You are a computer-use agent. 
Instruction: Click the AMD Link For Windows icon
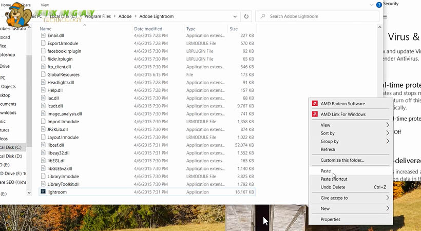[315, 114]
